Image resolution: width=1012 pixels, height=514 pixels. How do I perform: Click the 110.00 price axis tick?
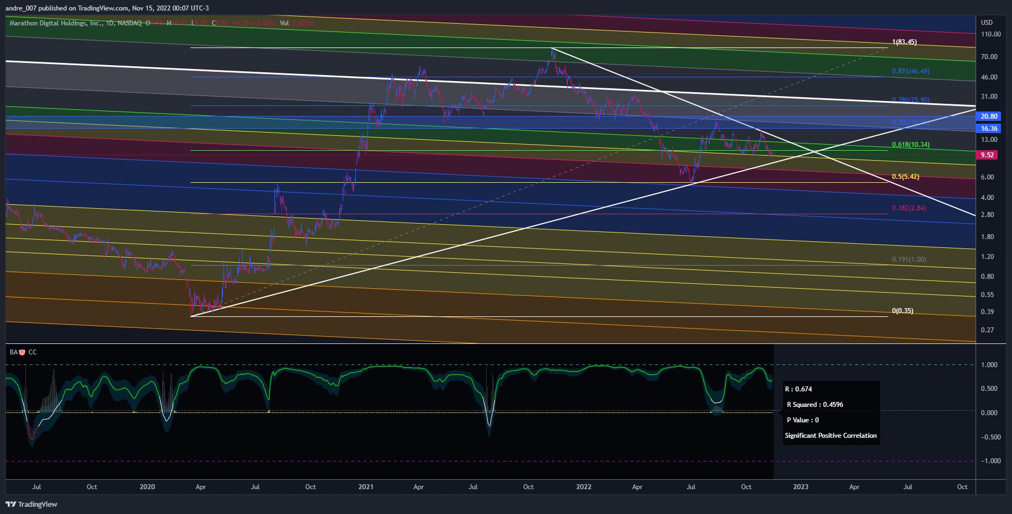pyautogui.click(x=990, y=34)
